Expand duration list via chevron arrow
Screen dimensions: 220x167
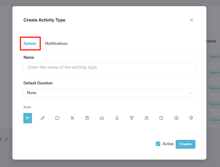point(191,93)
